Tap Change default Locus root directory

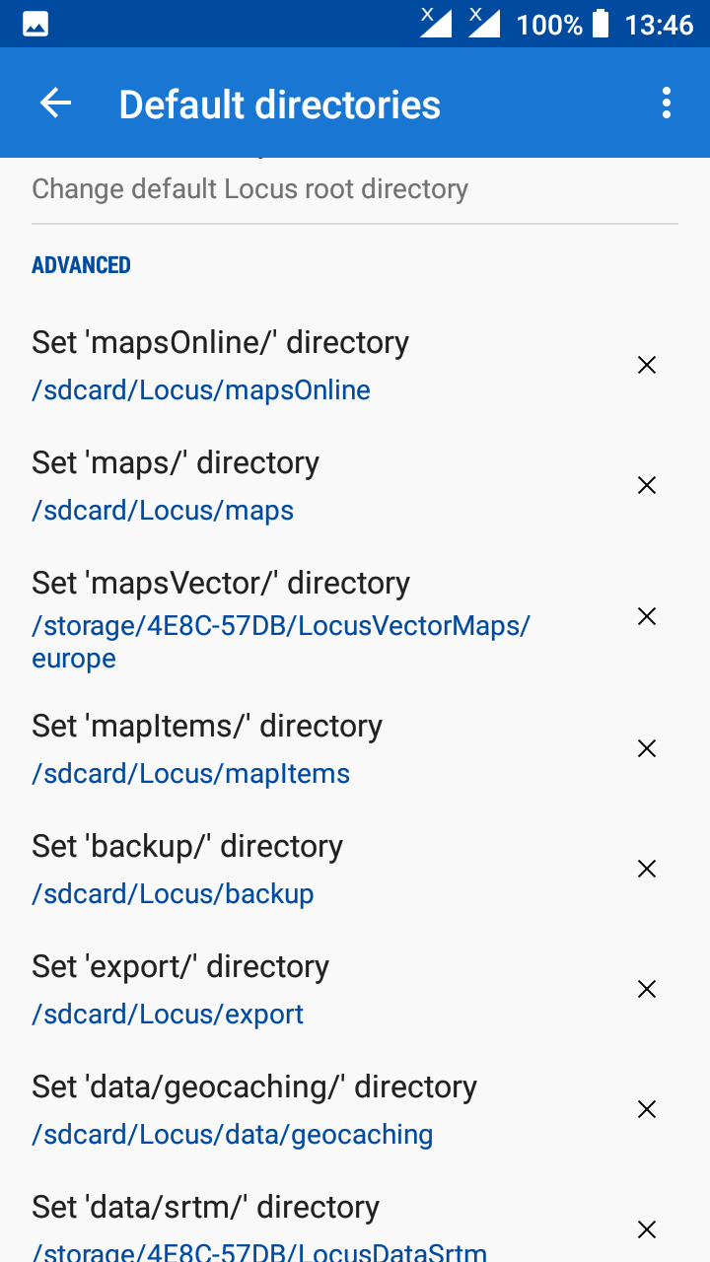(249, 189)
